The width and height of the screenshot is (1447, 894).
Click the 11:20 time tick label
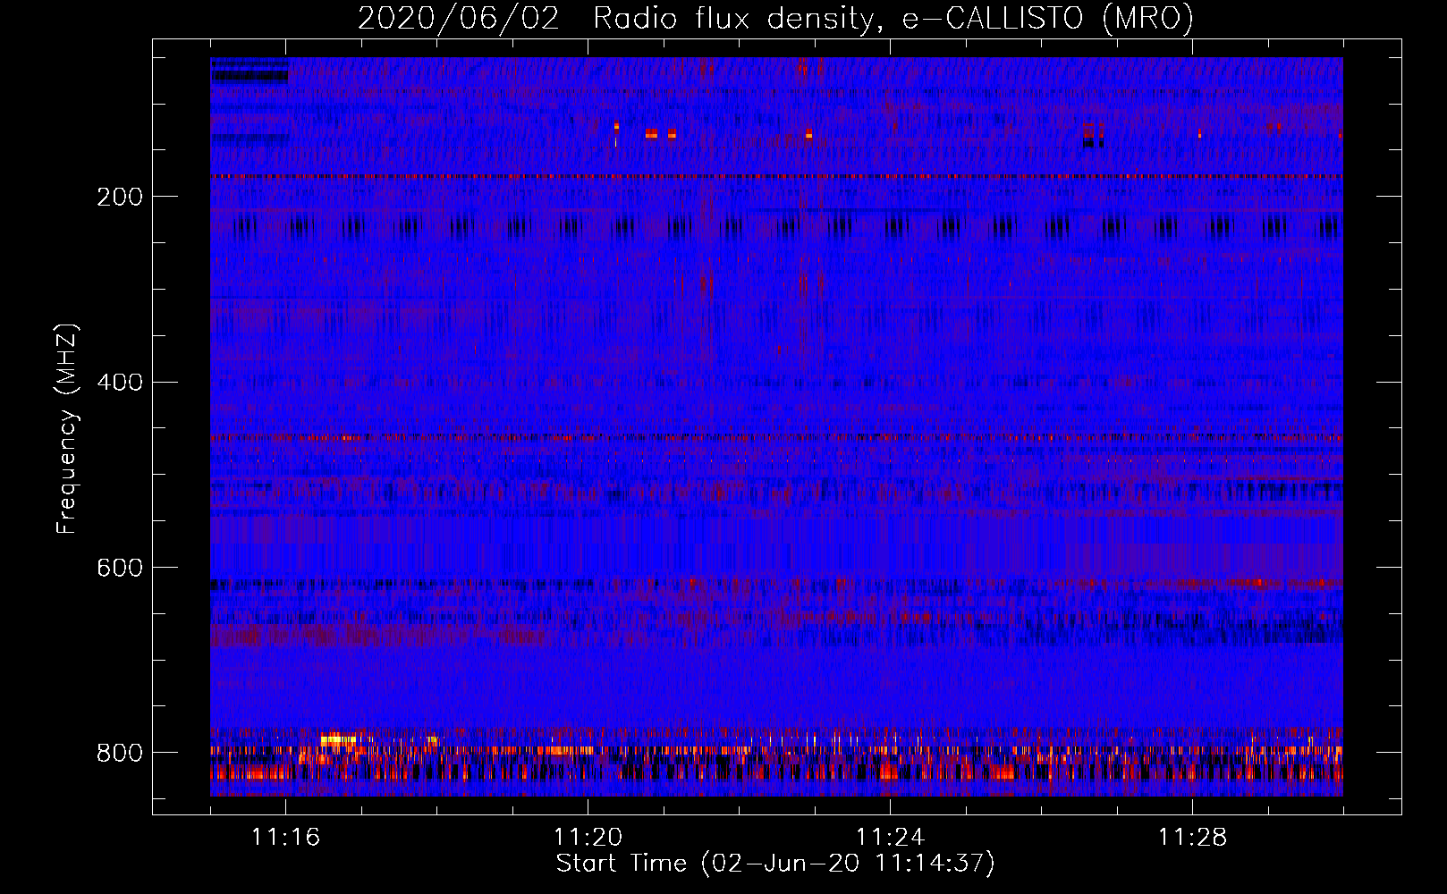tap(588, 837)
